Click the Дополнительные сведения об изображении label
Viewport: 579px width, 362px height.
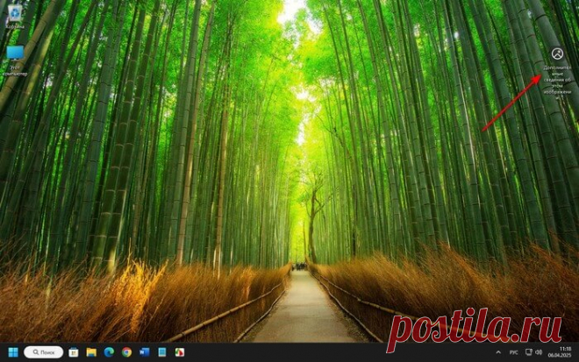pos(556,79)
